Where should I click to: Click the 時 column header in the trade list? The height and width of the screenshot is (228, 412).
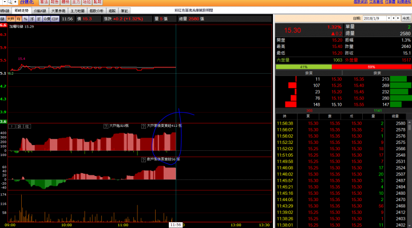(285, 116)
